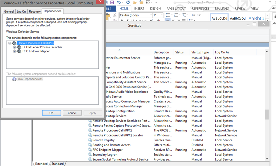This screenshot has width=276, height=166.
Task: Apply the first Normal style thumbnail
Action: click(x=219, y=18)
